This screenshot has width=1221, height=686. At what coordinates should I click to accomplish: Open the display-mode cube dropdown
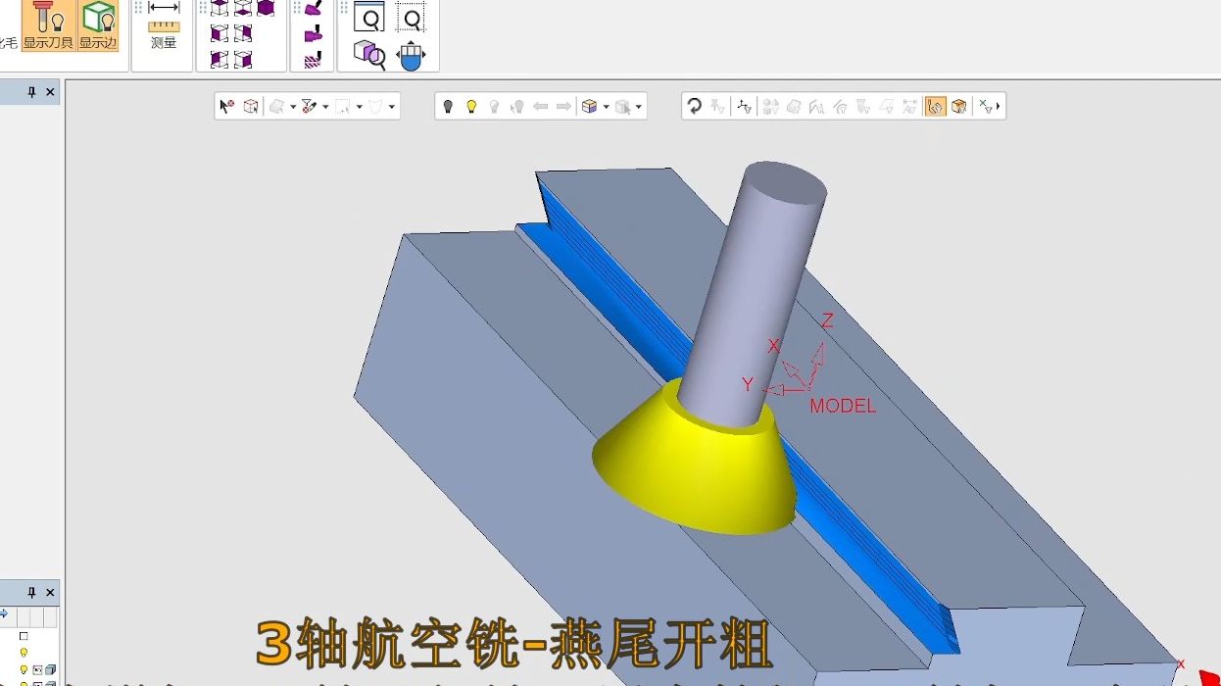606,104
